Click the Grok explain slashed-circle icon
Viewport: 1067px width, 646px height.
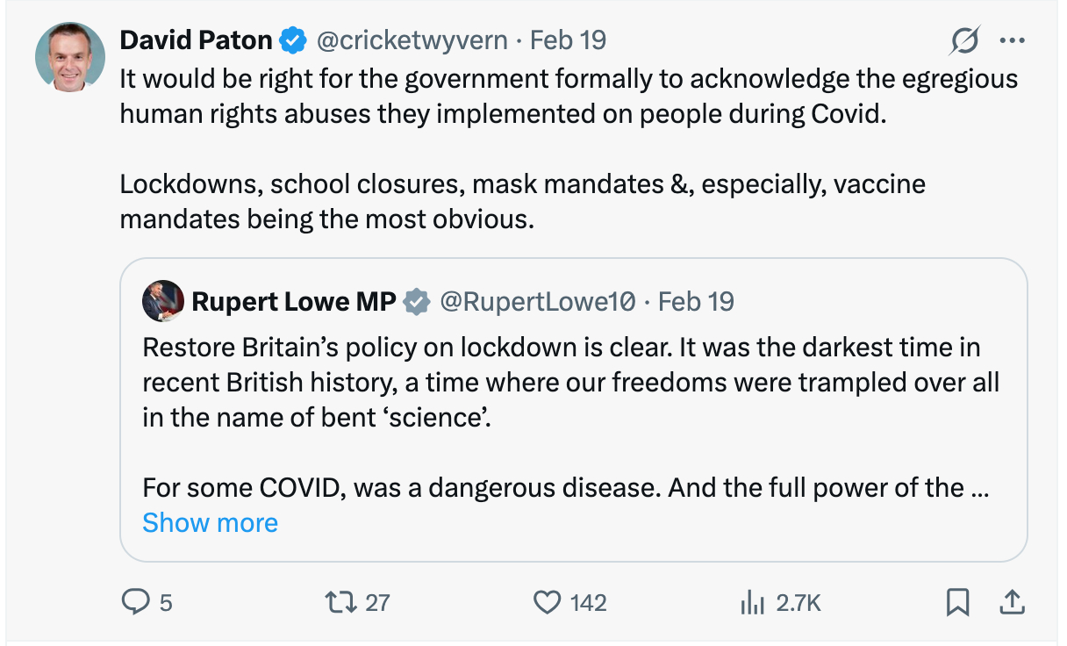point(964,40)
